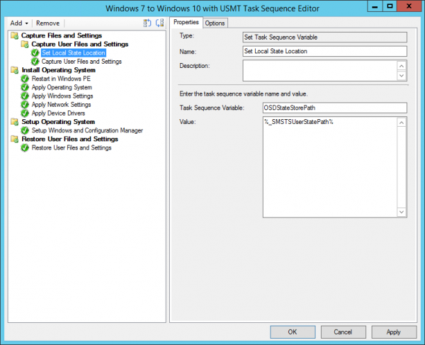Click inside the Name text field

(x=324, y=51)
